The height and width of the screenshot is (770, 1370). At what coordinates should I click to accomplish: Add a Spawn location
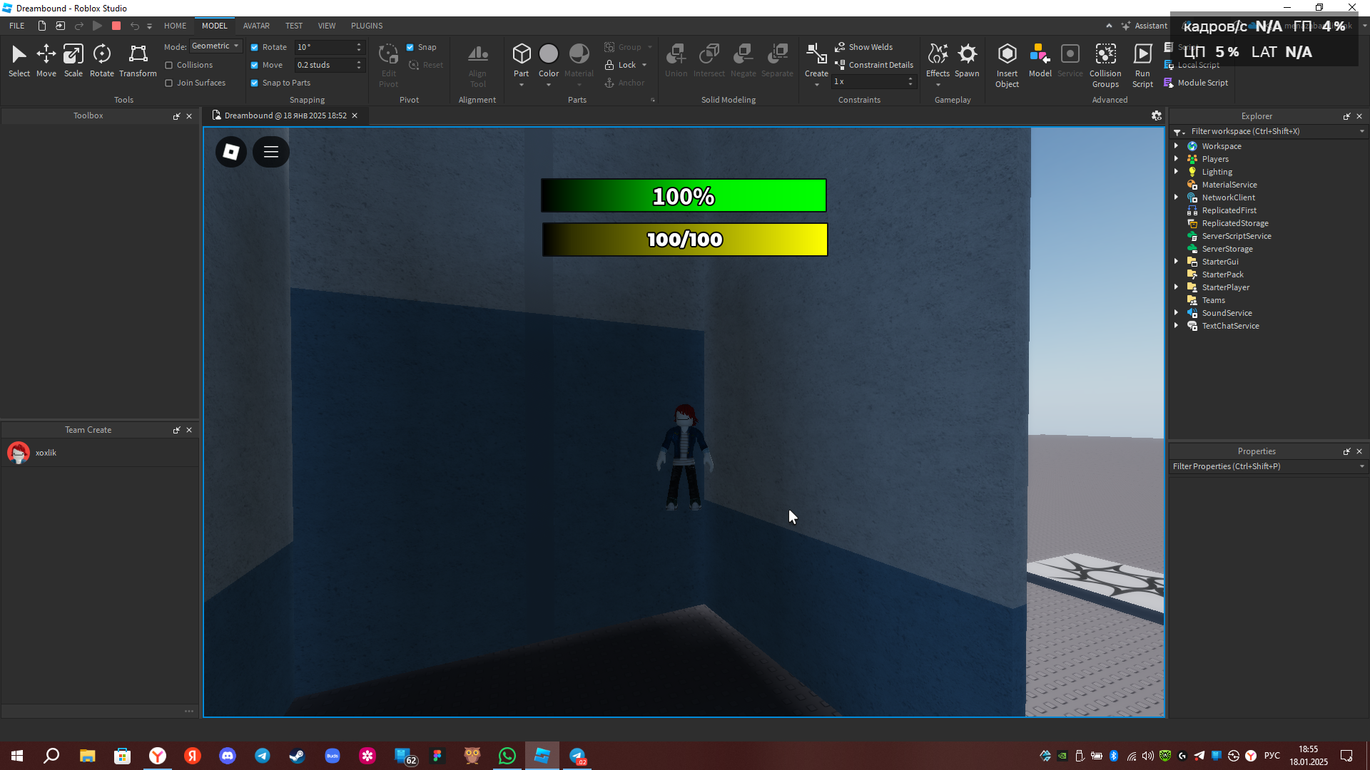[x=967, y=60]
